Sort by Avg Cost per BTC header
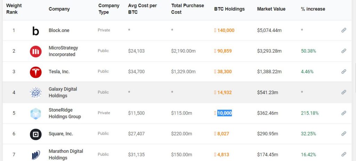 pyautogui.click(x=142, y=9)
